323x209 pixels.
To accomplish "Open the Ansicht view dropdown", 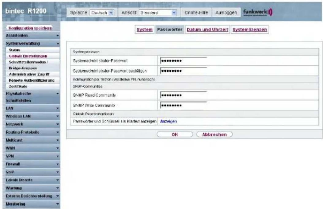I will click(x=158, y=13).
